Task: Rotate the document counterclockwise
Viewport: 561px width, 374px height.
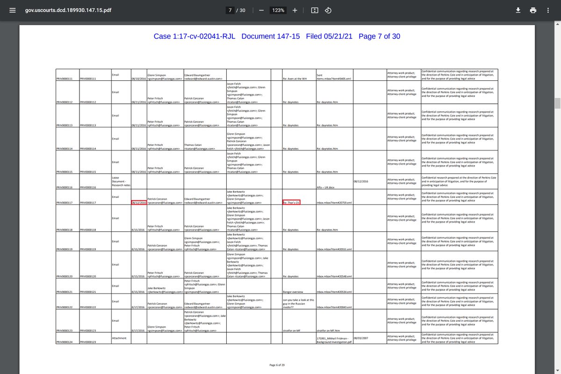Action: coord(328,10)
